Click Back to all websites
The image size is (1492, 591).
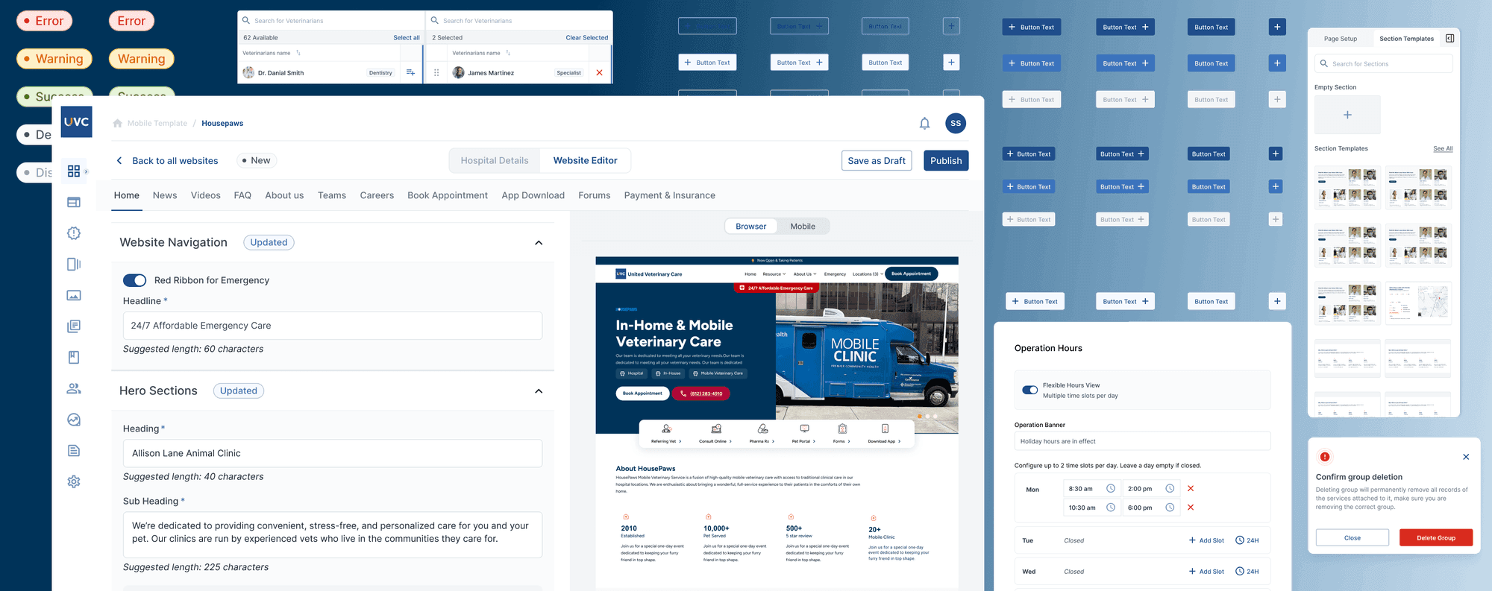(x=168, y=161)
